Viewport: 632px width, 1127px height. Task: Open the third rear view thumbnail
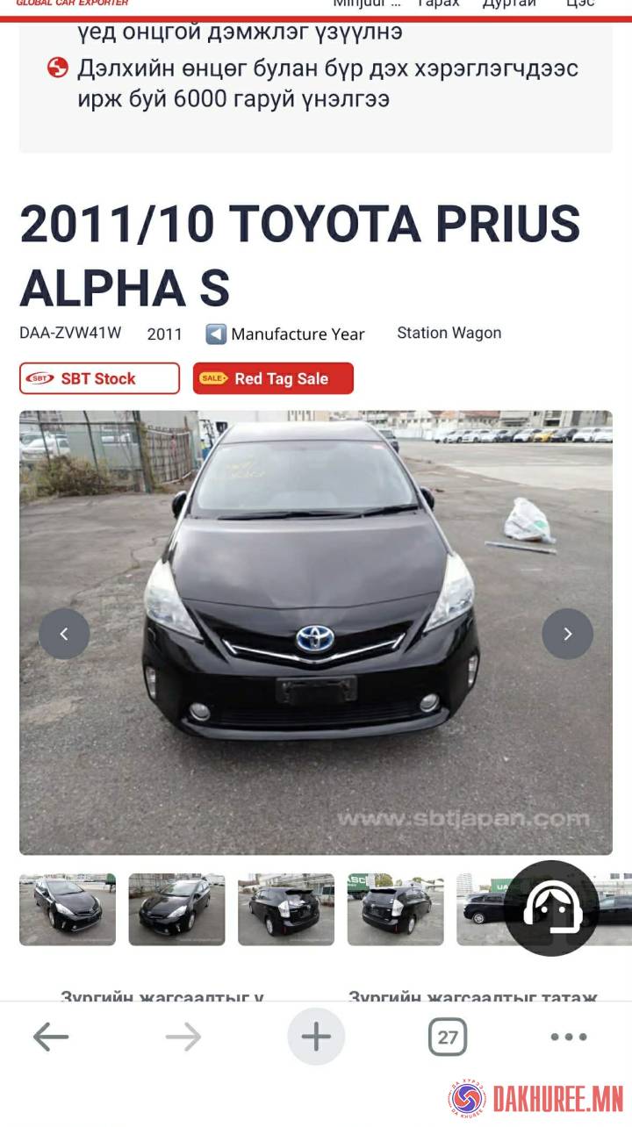(286, 909)
